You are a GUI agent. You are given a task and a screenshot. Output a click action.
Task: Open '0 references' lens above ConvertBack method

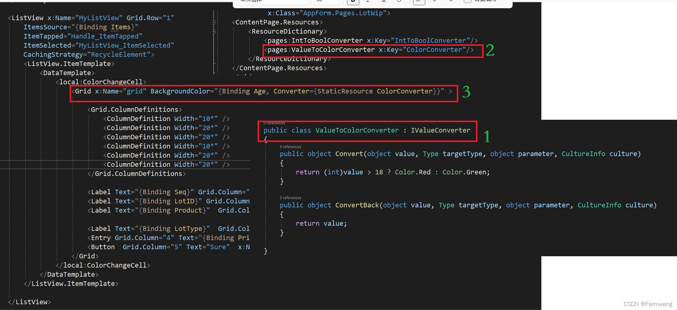pos(291,198)
